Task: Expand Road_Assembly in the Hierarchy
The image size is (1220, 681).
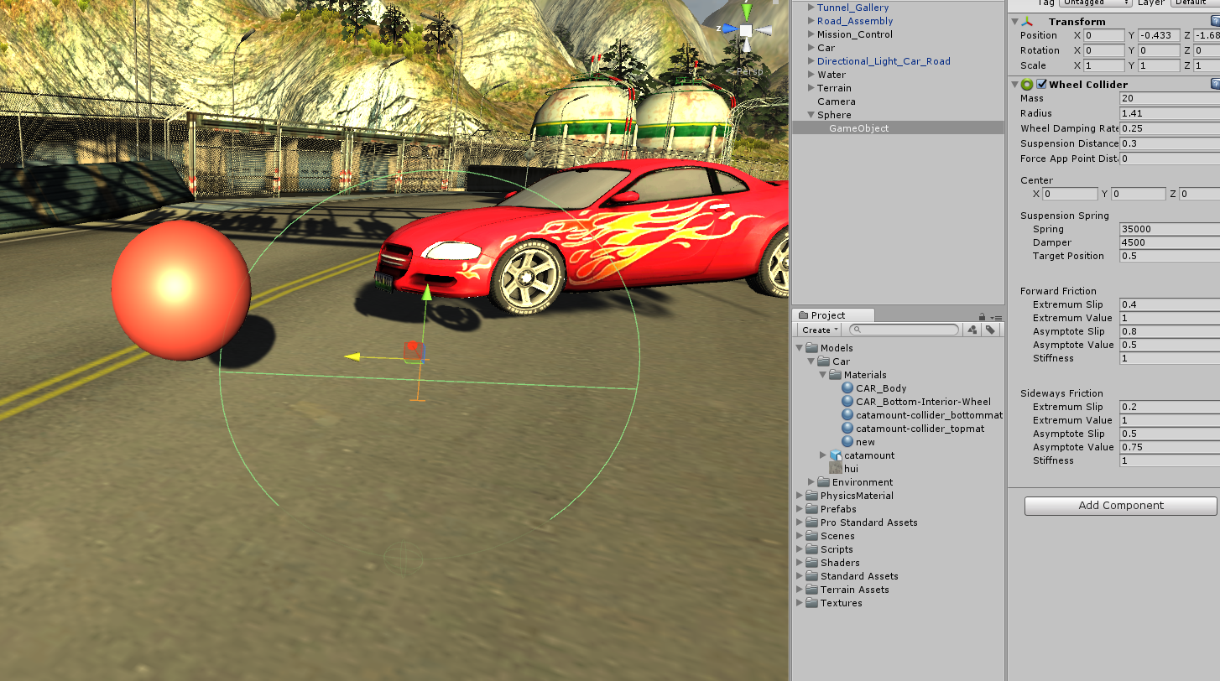Action: (811, 21)
